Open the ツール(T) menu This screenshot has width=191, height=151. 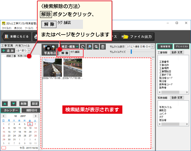click(x=29, y=28)
